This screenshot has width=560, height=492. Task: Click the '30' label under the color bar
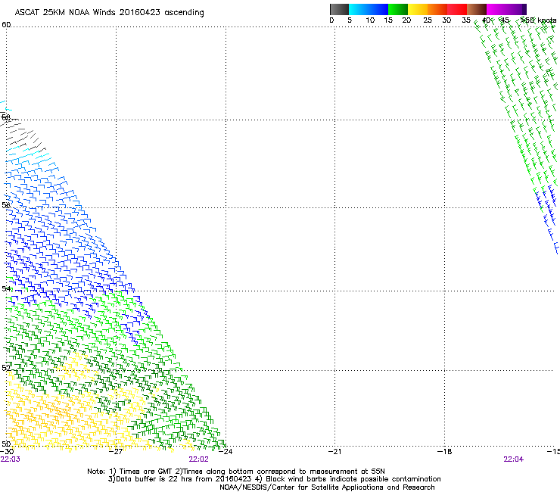pos(446,20)
